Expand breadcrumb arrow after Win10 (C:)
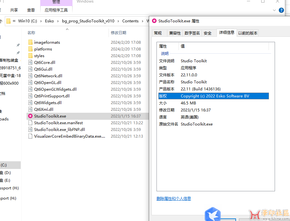Screen dimensions: 290x221 41,21
